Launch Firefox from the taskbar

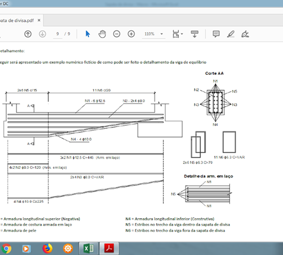(x=47, y=248)
